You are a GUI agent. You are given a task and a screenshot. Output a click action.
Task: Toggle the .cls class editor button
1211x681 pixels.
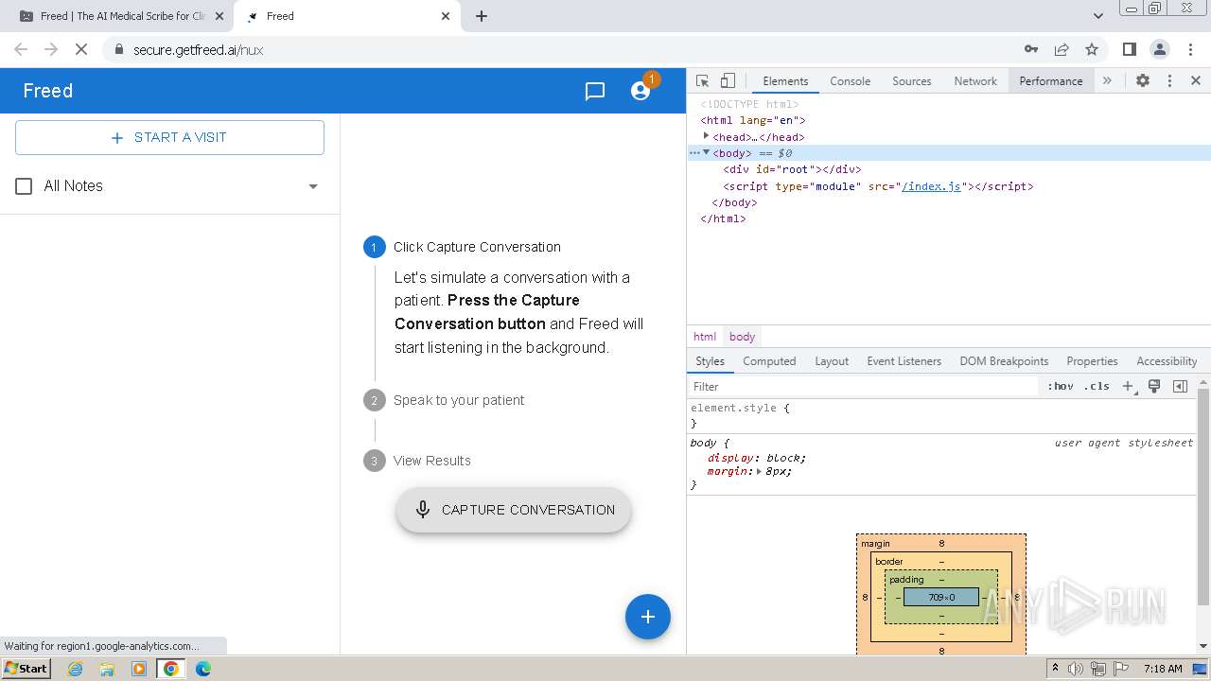coord(1097,386)
